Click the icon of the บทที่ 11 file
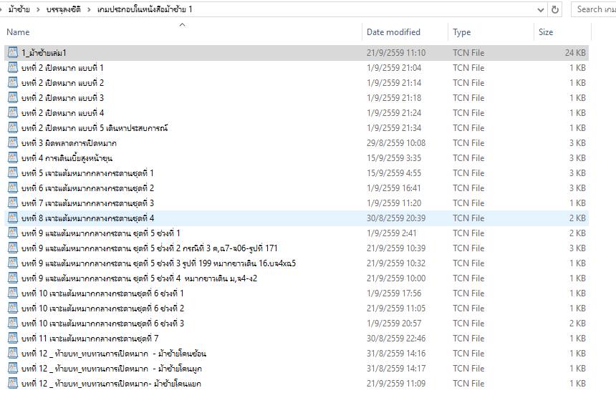The image size is (616, 418). (x=13, y=338)
